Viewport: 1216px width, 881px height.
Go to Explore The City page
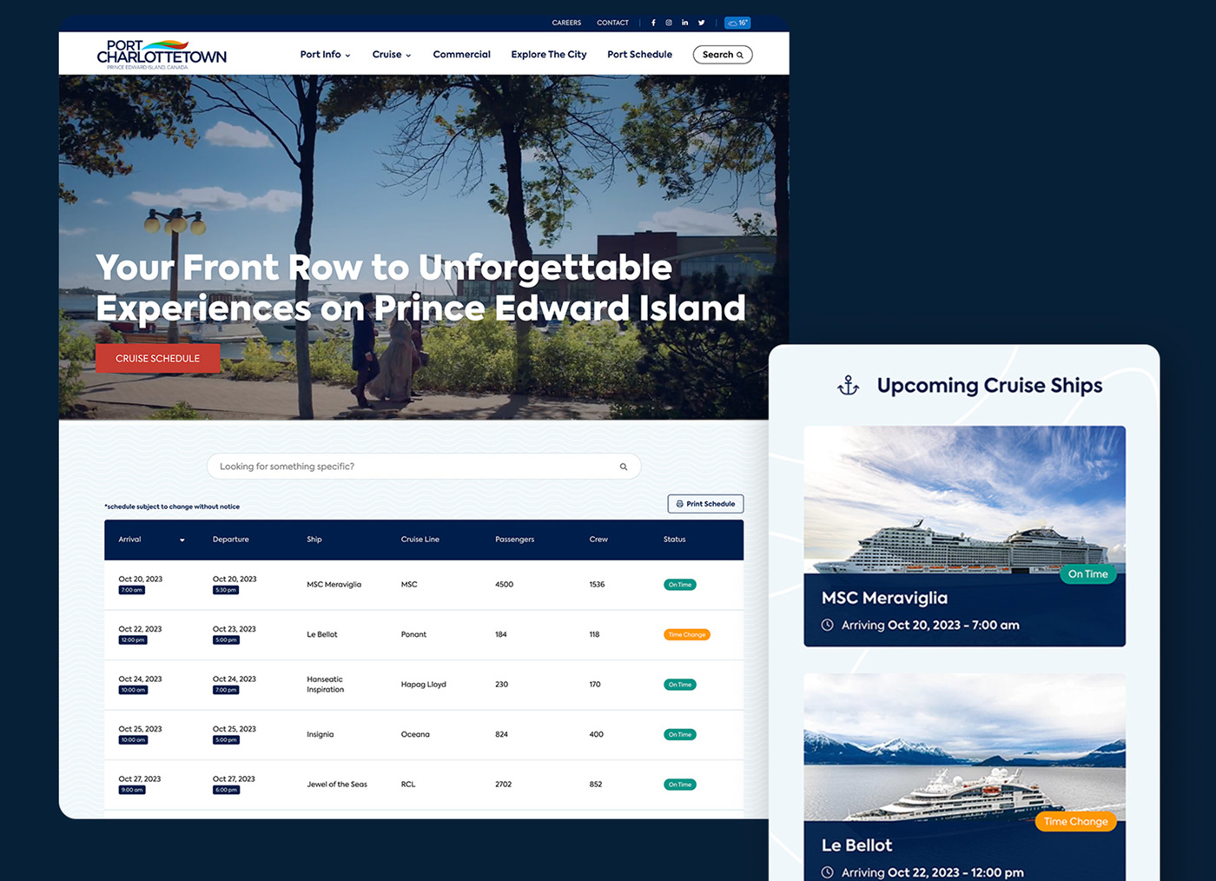pyautogui.click(x=548, y=55)
